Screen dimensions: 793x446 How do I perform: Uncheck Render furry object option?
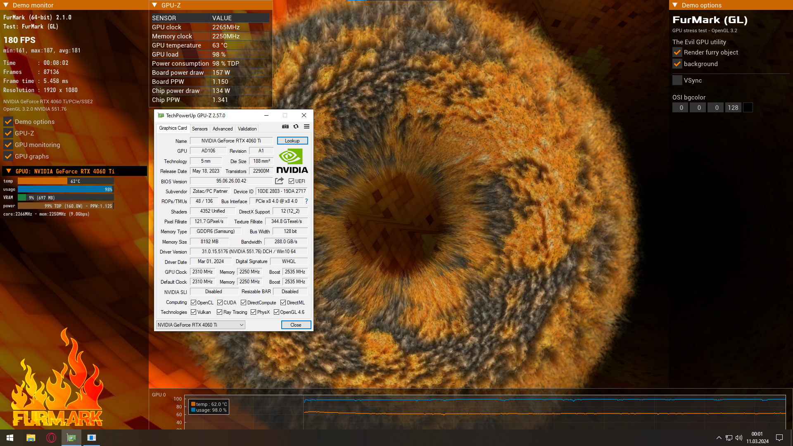pos(677,52)
